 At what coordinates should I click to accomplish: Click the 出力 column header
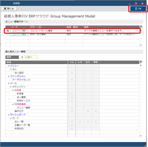coord(88,62)
